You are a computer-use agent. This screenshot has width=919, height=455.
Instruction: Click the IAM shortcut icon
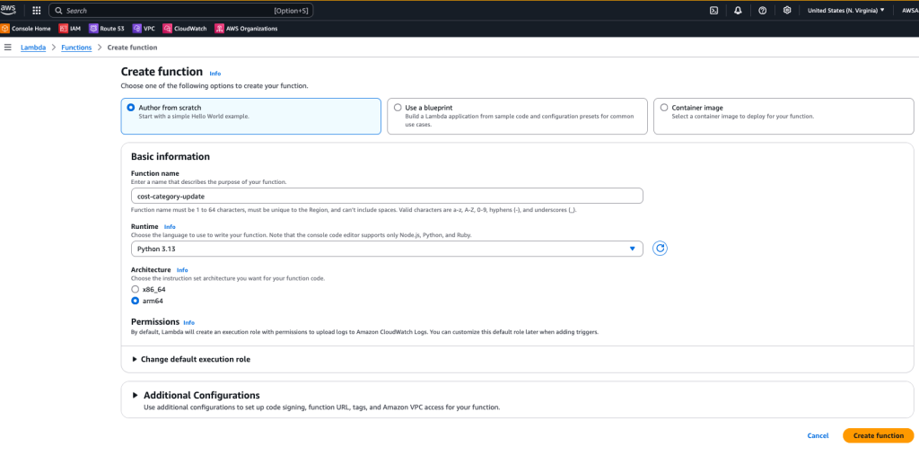point(64,28)
